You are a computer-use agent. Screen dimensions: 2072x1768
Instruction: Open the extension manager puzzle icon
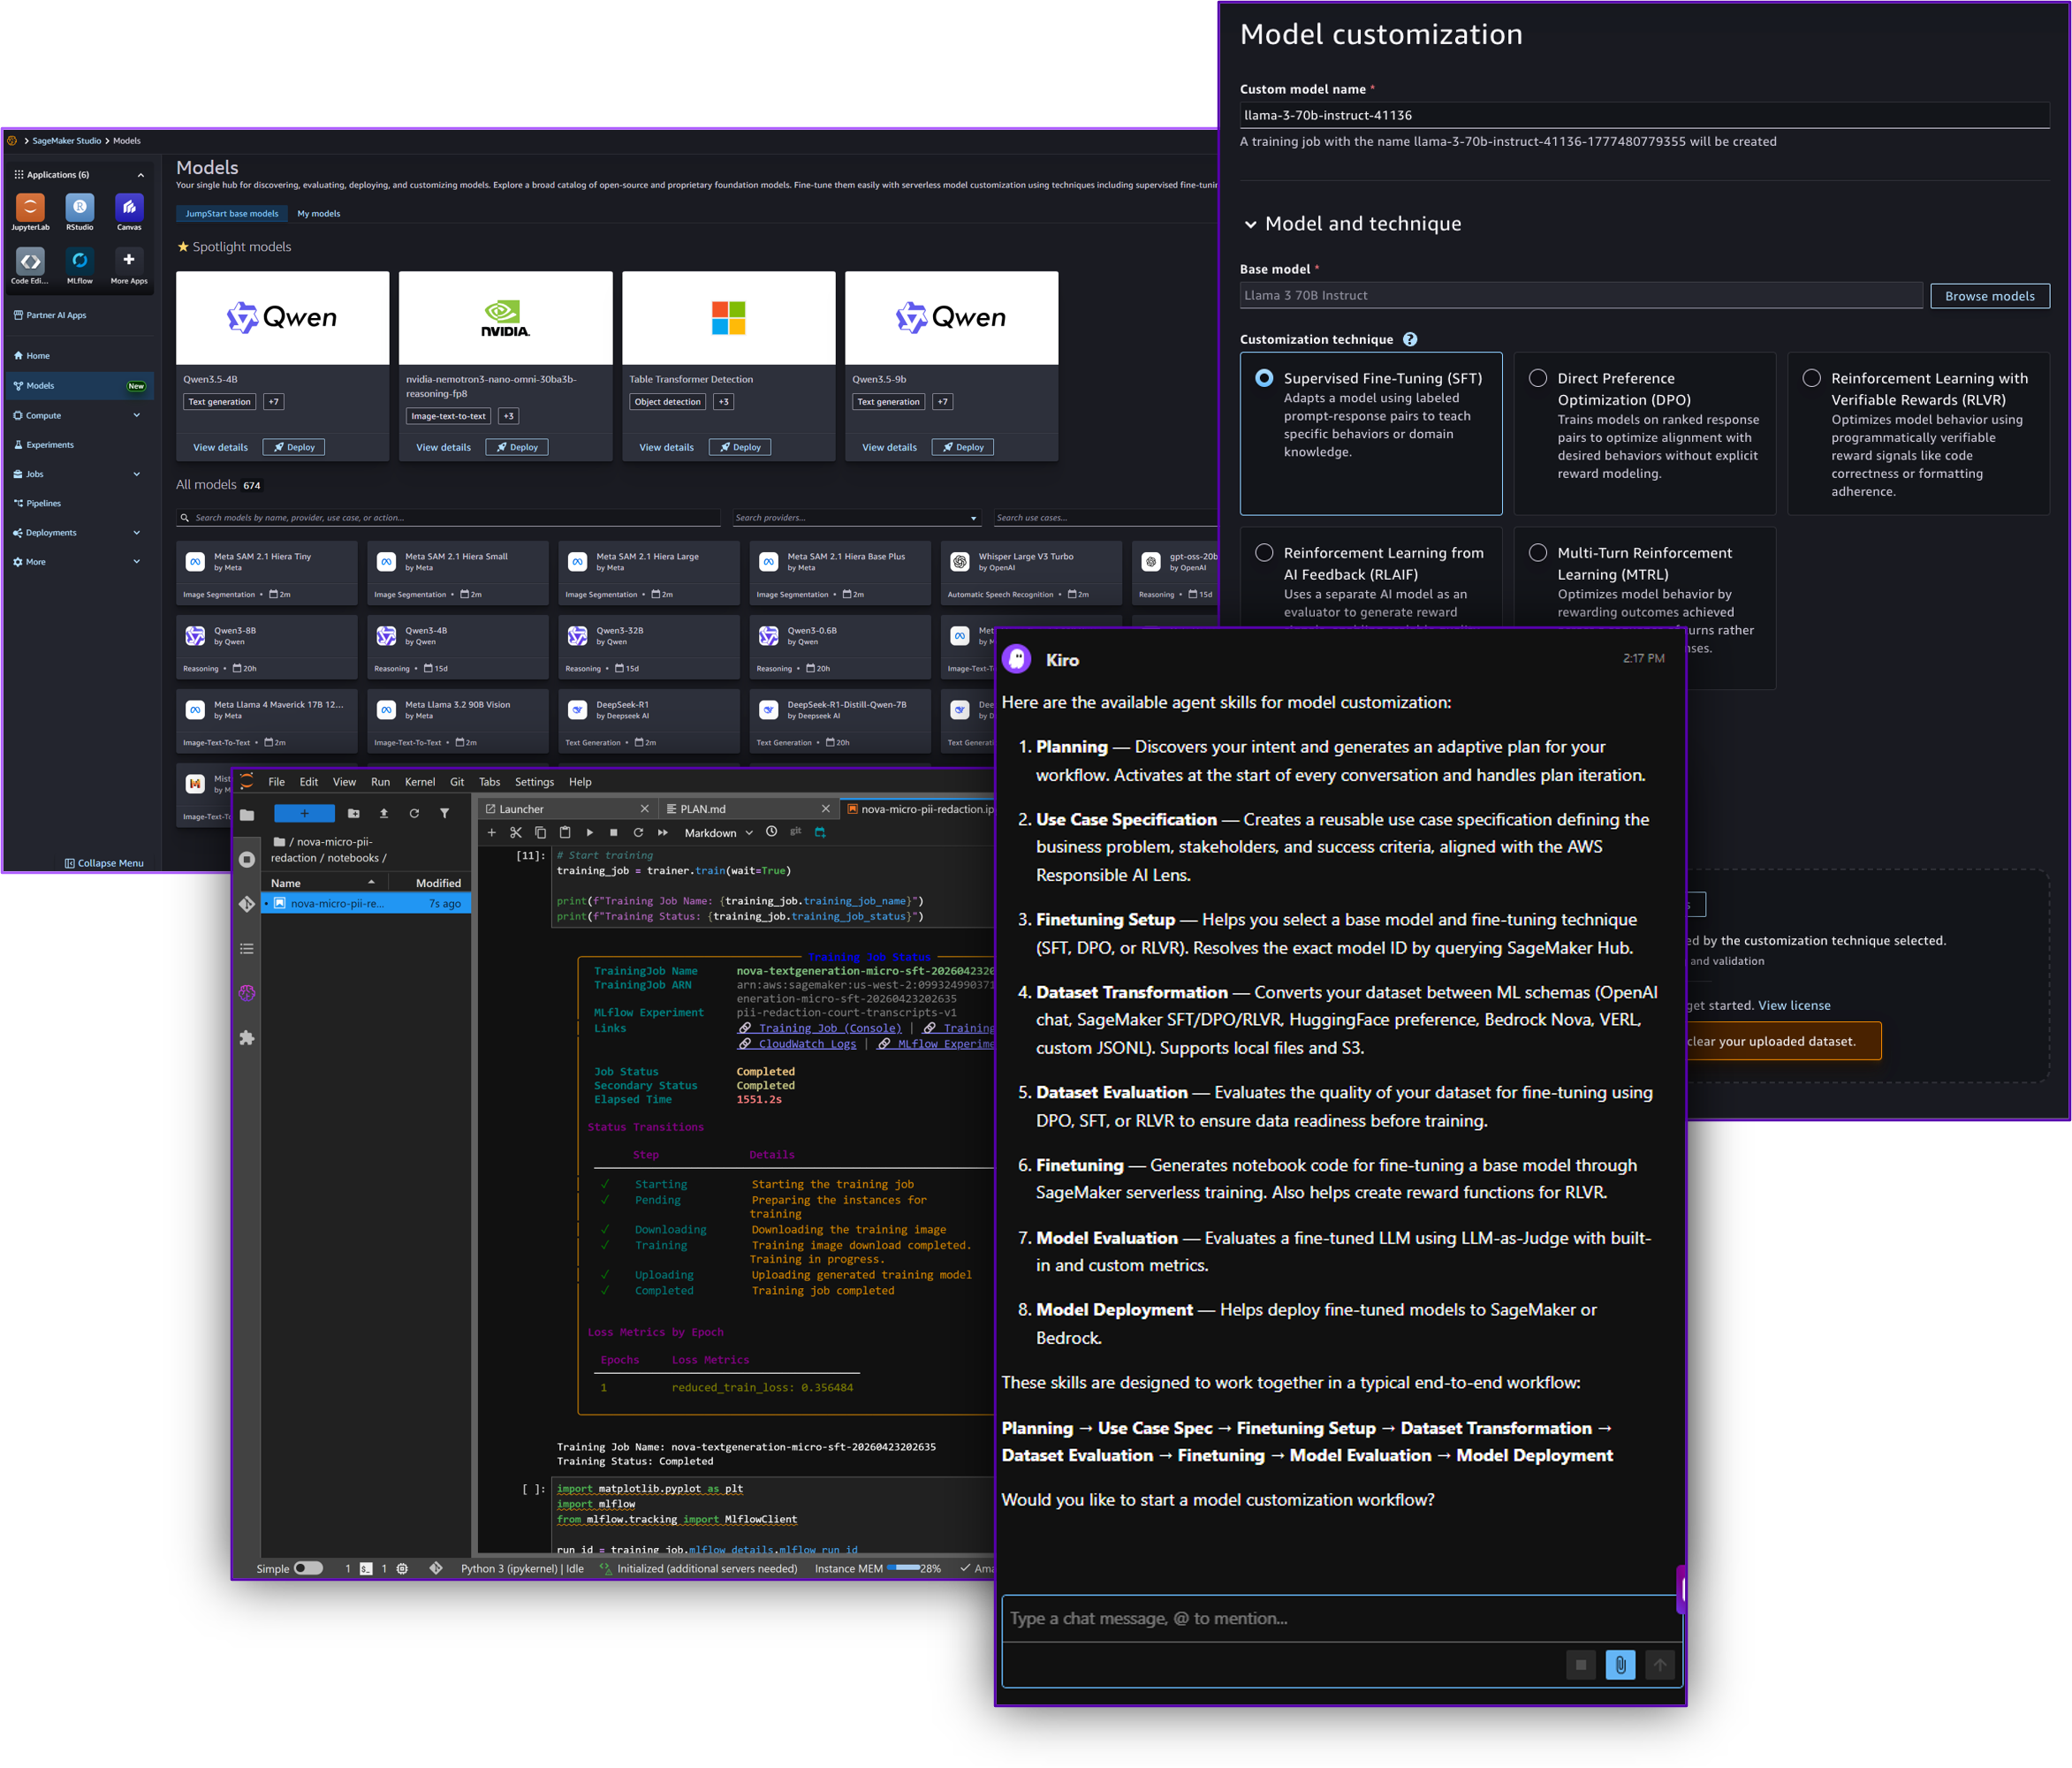(x=247, y=1038)
